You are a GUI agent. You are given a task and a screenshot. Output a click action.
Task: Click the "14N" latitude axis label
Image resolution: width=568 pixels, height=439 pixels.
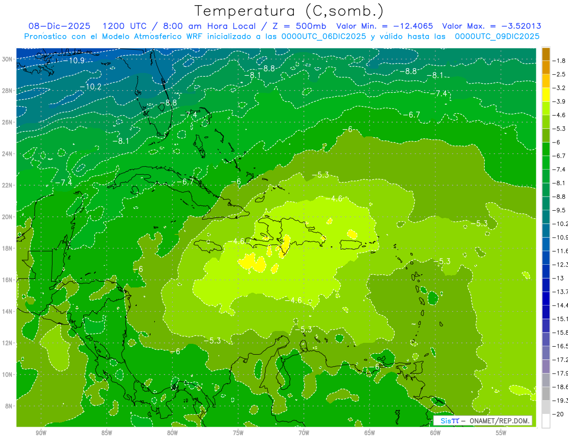(8, 311)
